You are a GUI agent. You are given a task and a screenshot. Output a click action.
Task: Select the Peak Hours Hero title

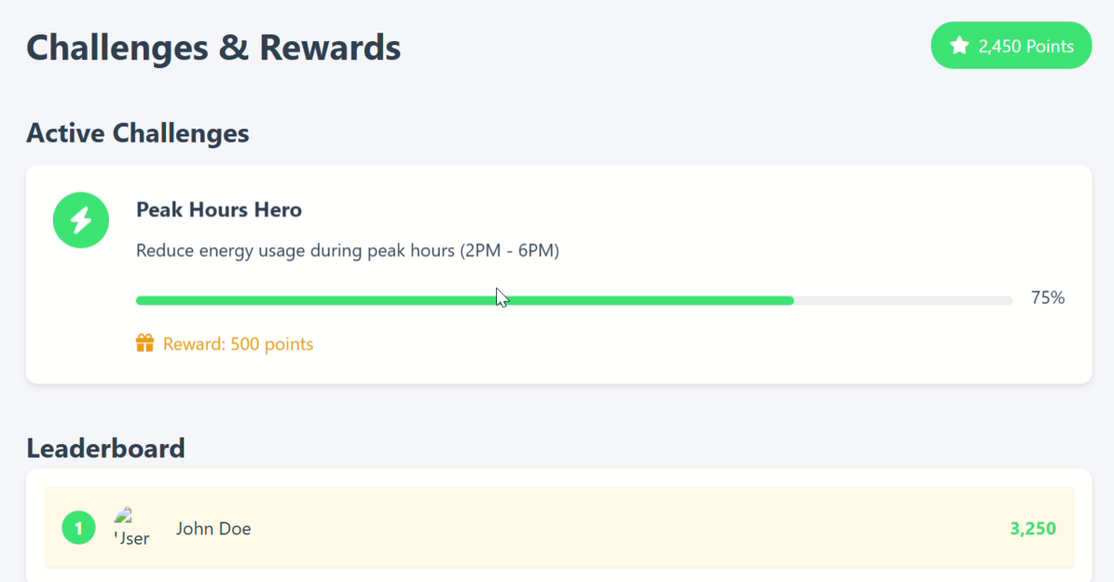219,210
